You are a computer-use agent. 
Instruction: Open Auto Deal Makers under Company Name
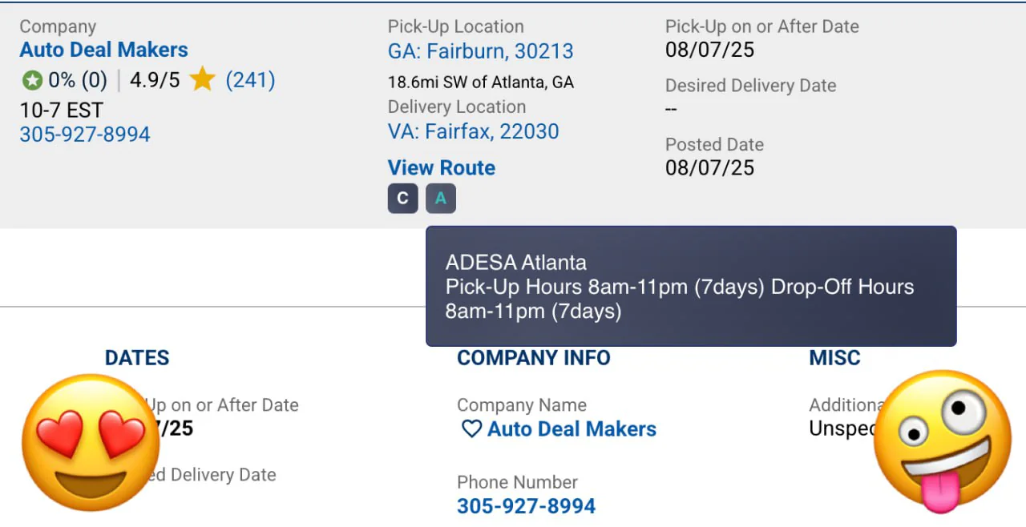pos(572,429)
